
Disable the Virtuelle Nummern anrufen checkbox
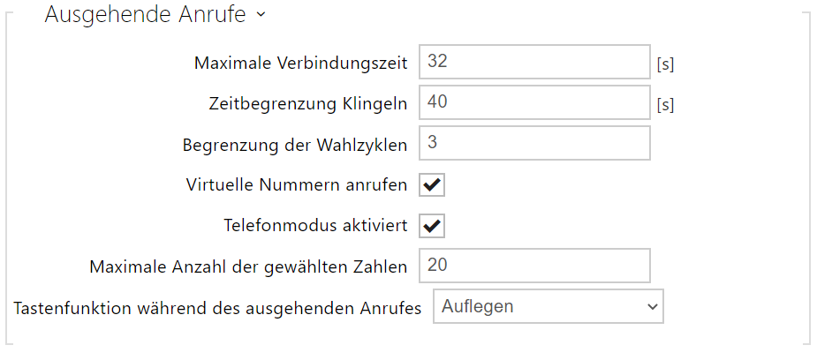point(433,185)
